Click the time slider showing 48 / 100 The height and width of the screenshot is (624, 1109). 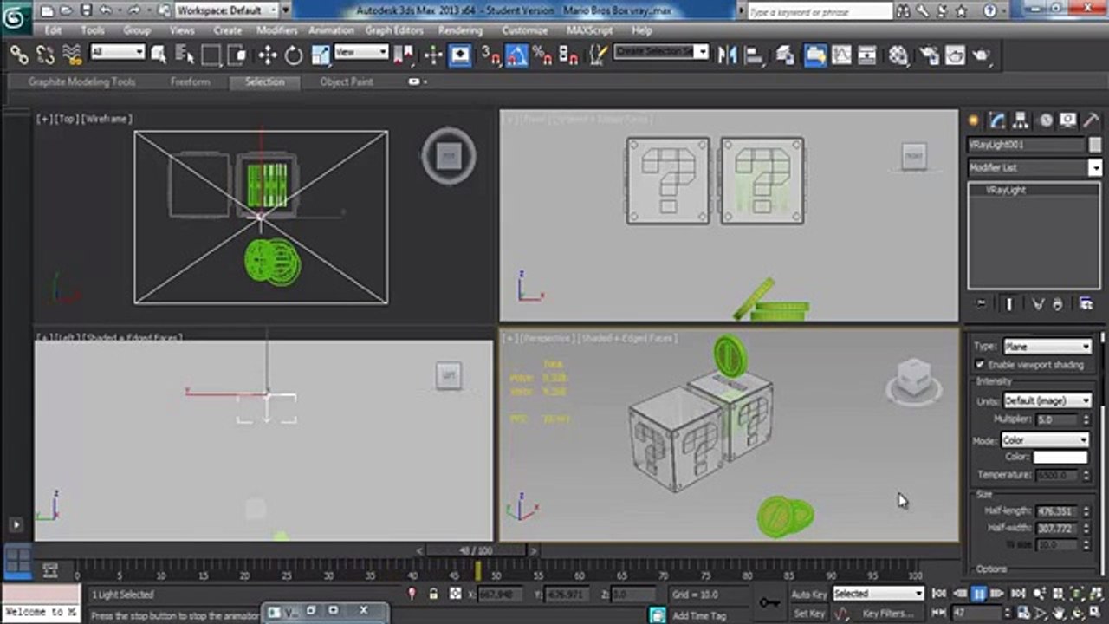click(476, 551)
